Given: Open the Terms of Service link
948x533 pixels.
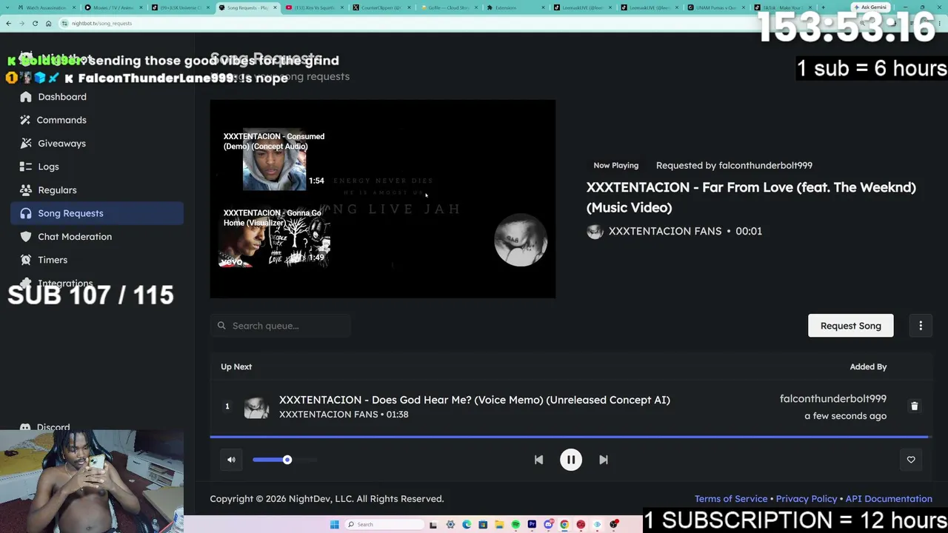Looking at the screenshot, I should coord(731,499).
